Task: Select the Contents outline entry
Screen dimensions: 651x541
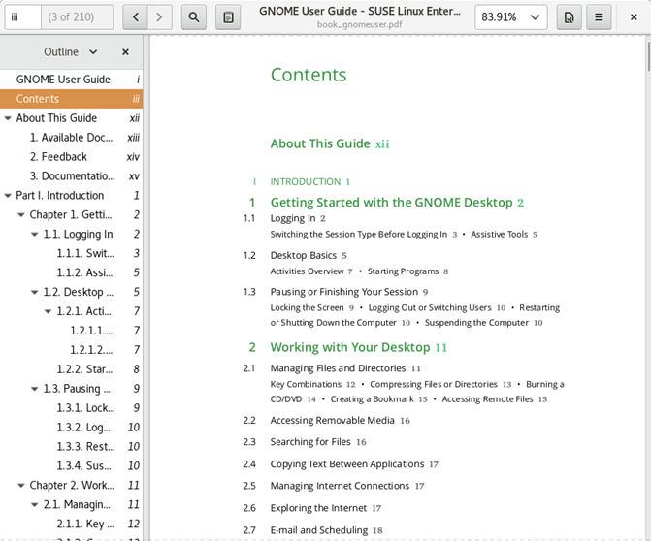Action: 72,99
